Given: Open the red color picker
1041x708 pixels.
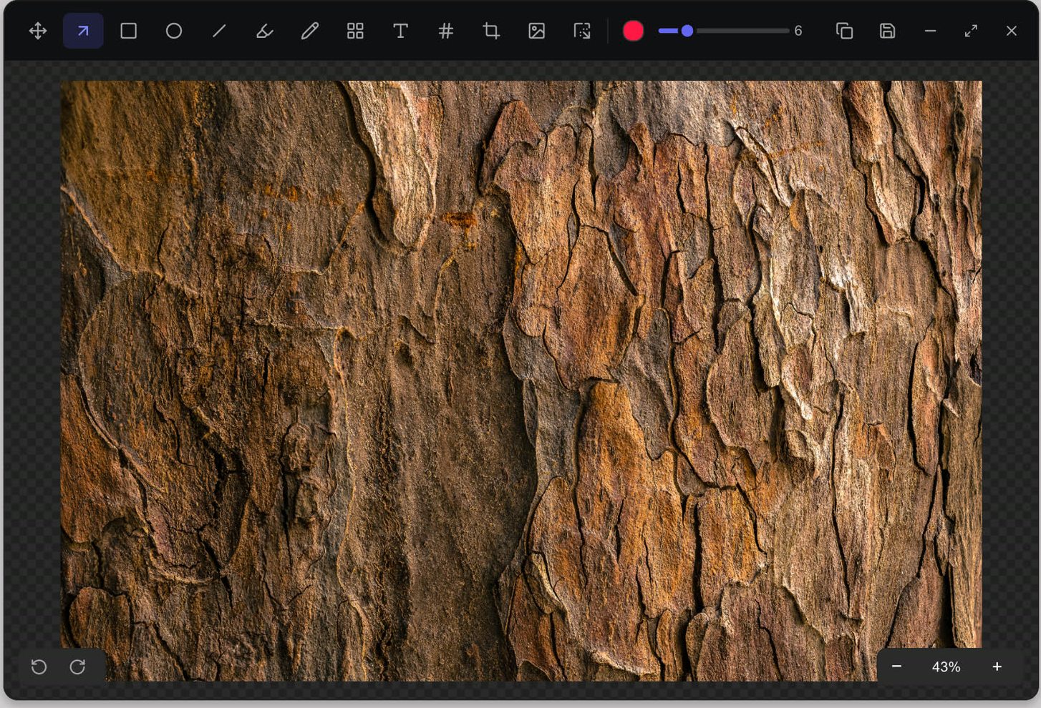Looking at the screenshot, I should tap(633, 31).
